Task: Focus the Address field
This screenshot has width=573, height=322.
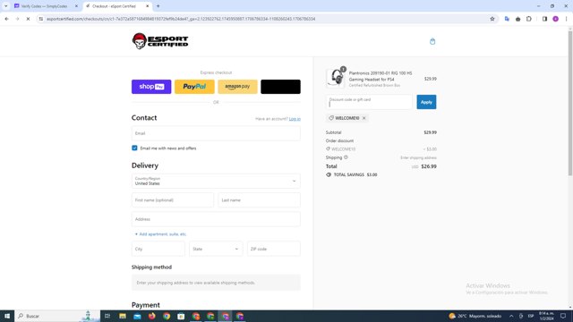Action: (216, 219)
